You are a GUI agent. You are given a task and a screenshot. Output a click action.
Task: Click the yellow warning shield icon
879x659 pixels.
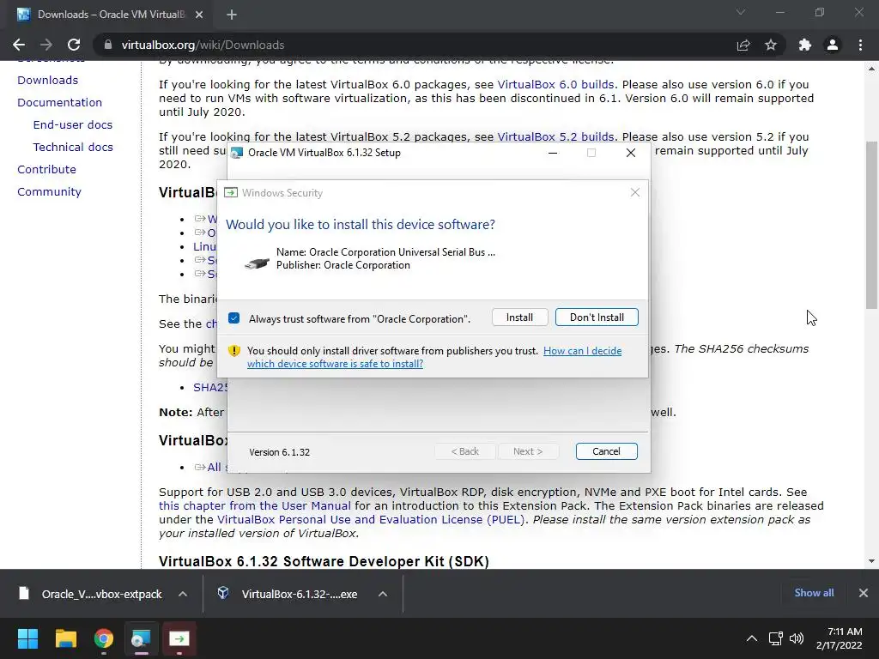tap(233, 351)
